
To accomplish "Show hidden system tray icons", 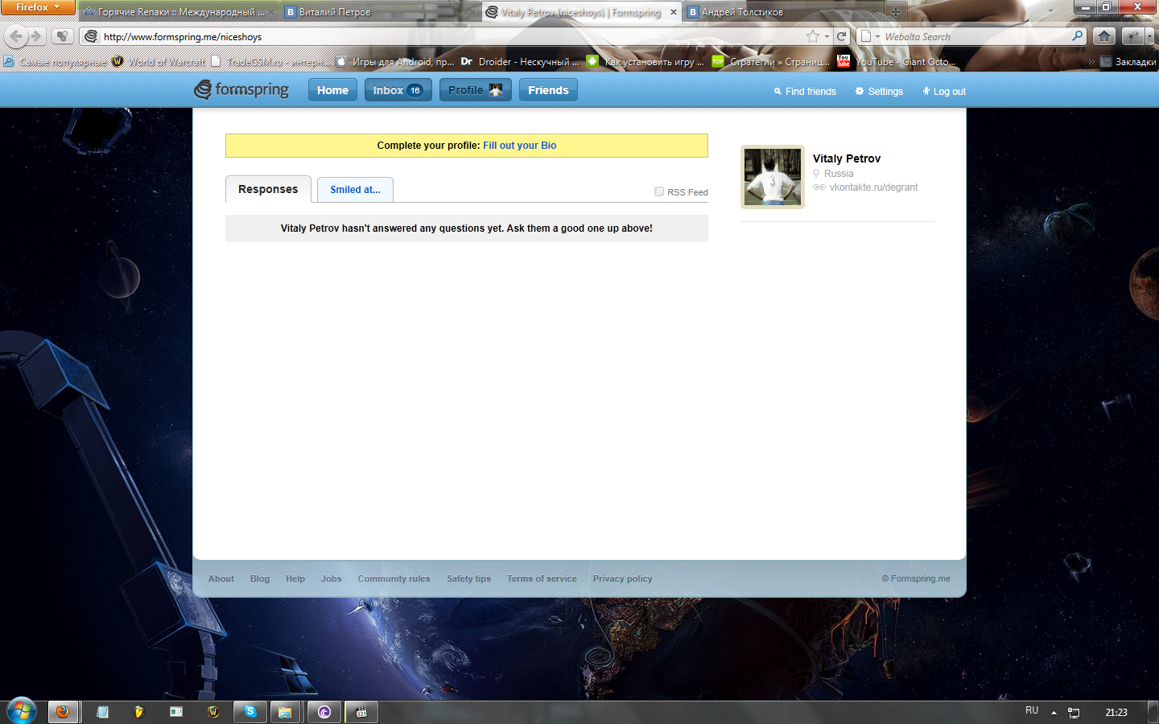I will click(x=1054, y=712).
